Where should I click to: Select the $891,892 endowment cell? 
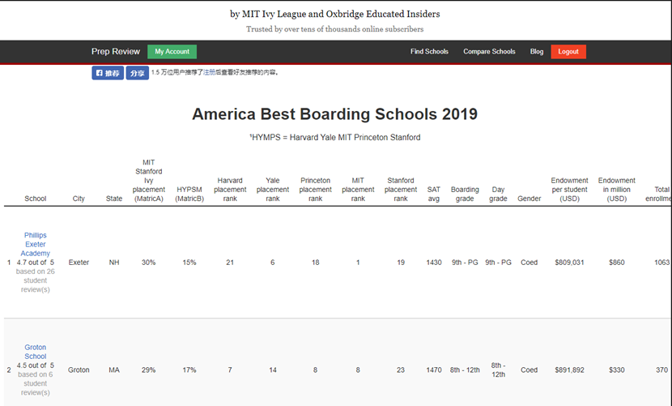(x=569, y=370)
